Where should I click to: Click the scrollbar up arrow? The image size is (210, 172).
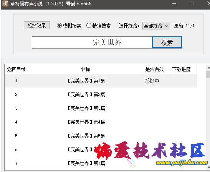click(208, 68)
